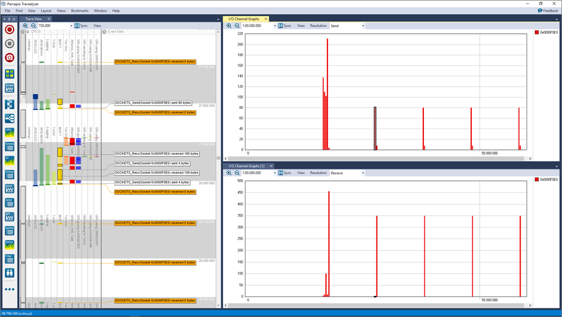This screenshot has width=562, height=317.
Task: Open the Stream graph sidebar icon
Action: click(9, 88)
